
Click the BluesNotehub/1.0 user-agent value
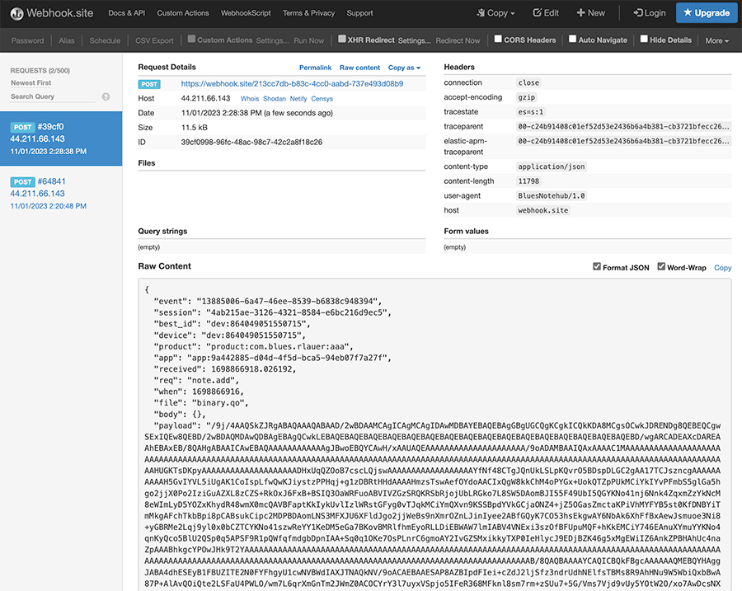(x=552, y=196)
